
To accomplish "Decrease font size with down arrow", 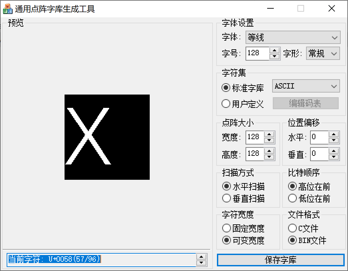I will (274, 57).
